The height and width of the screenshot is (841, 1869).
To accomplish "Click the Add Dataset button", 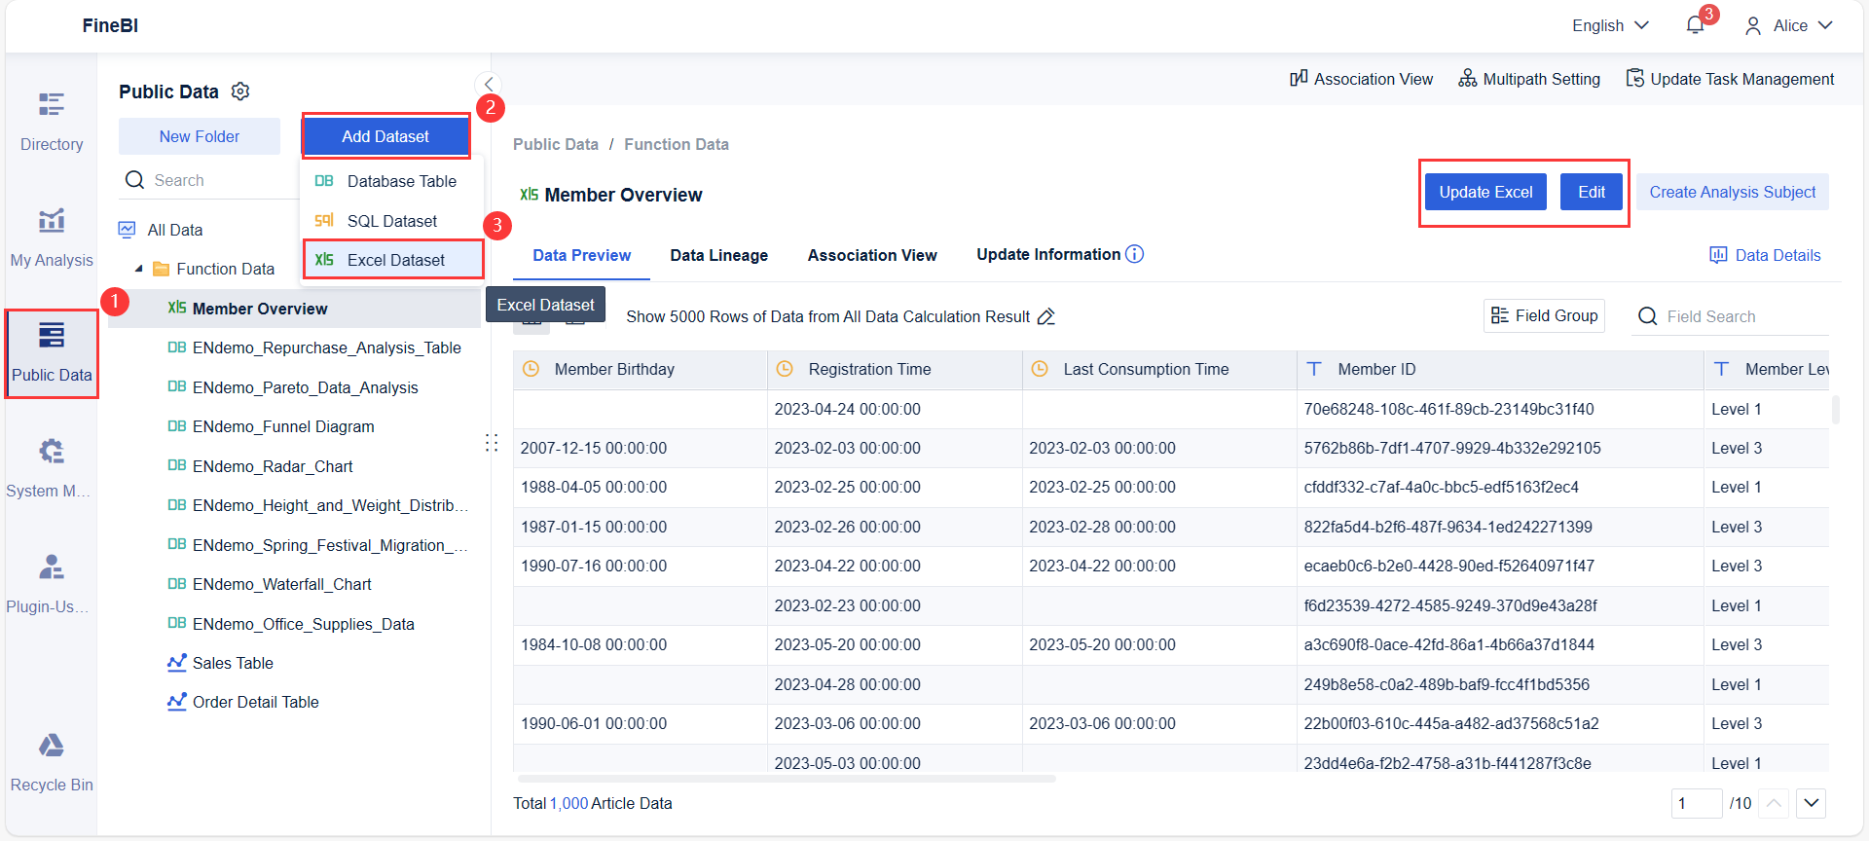I will [x=385, y=136].
